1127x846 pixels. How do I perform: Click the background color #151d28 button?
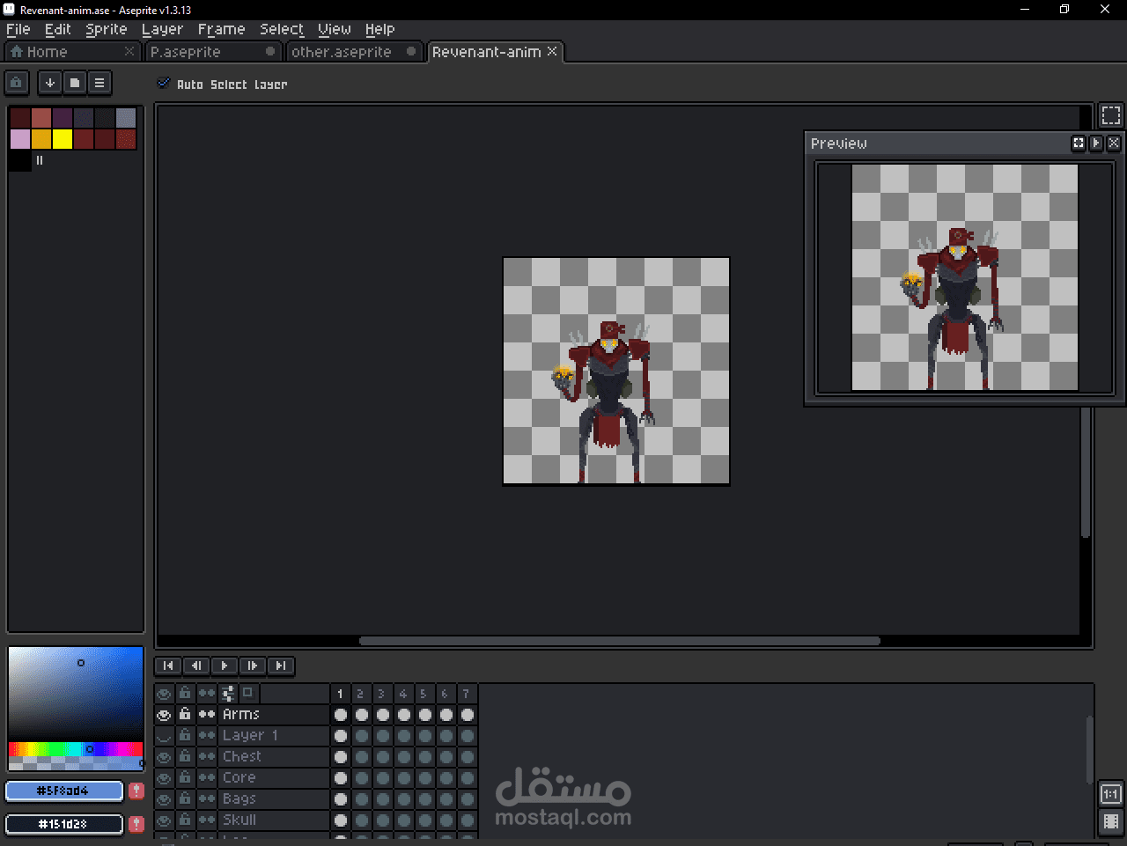tap(64, 824)
